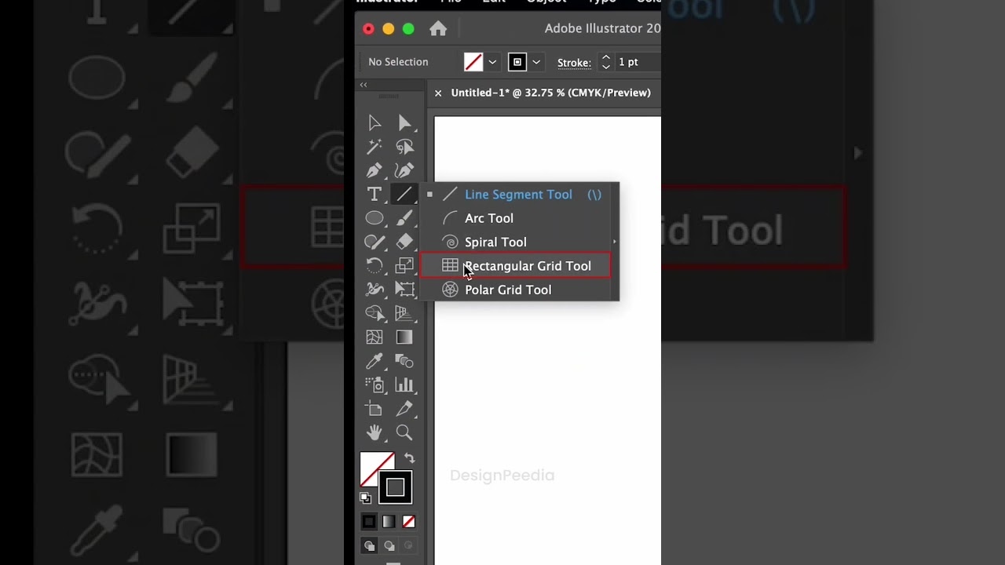The width and height of the screenshot is (1005, 565).
Task: Click the Line Segment tool in toolbar
Action: point(404,194)
